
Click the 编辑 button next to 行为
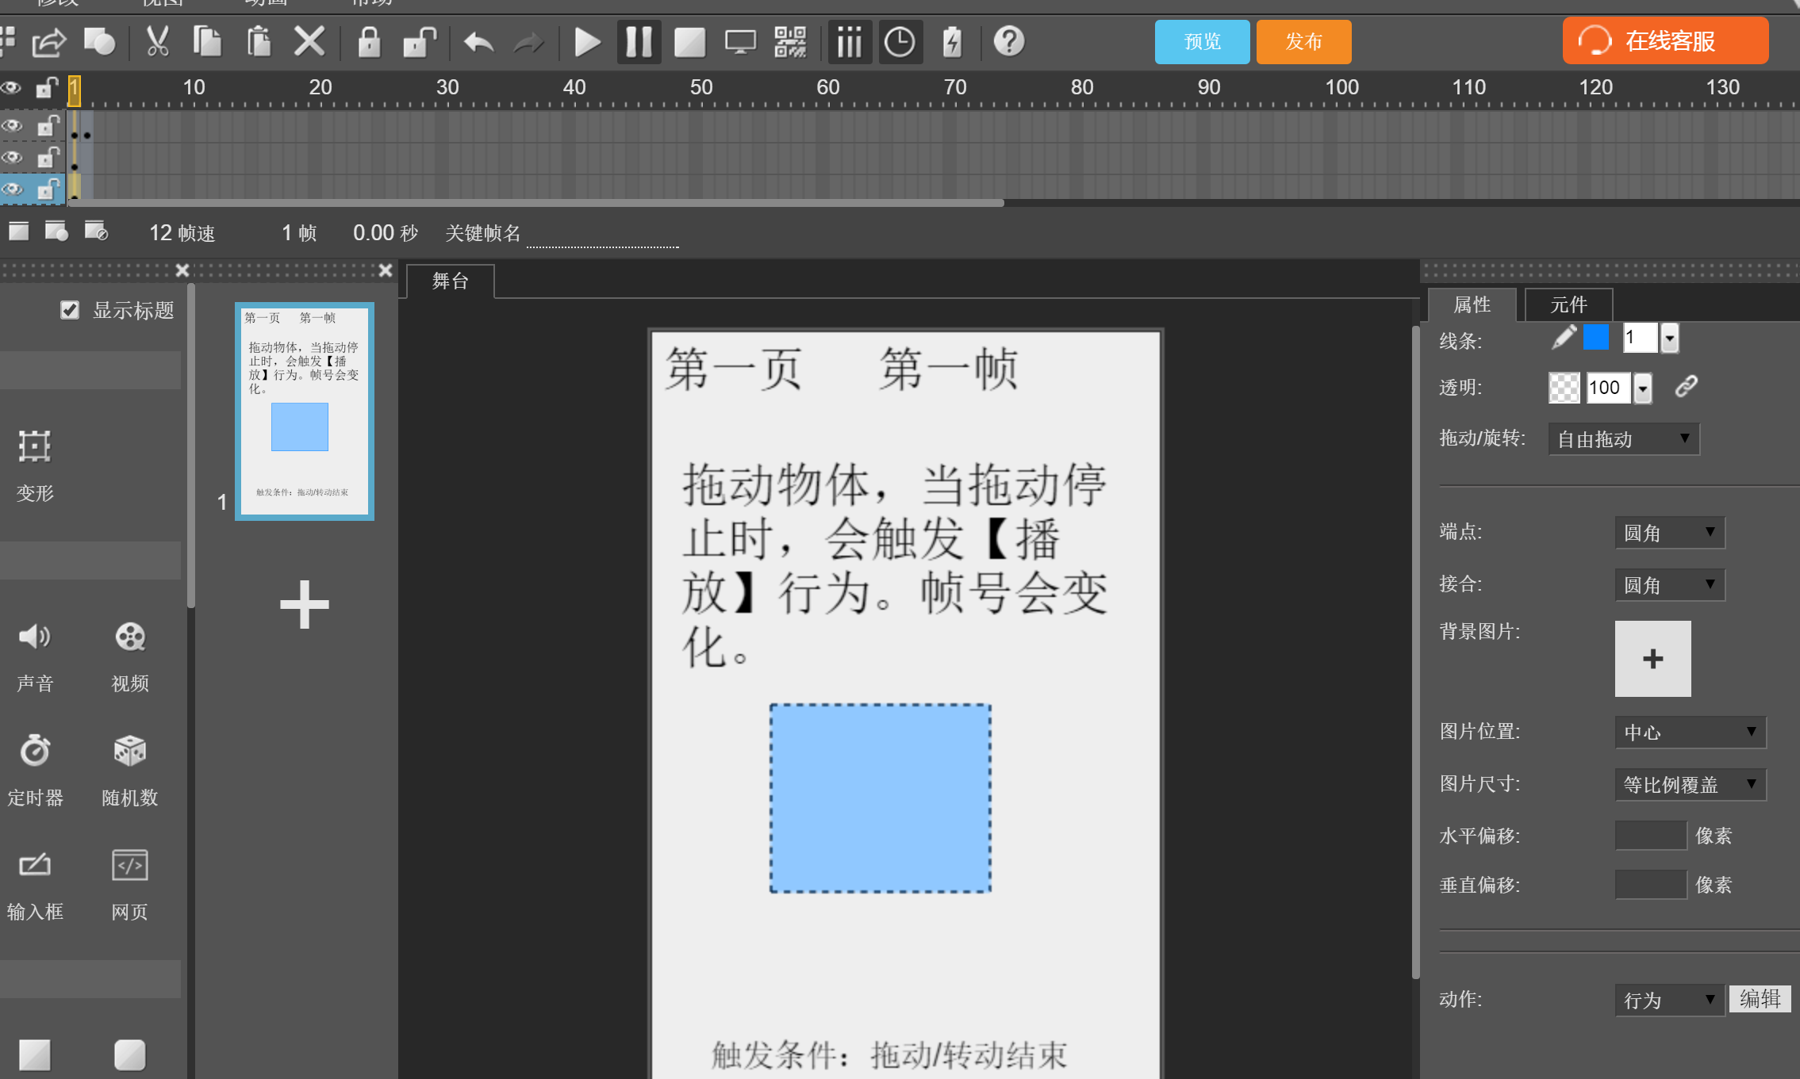1760,999
